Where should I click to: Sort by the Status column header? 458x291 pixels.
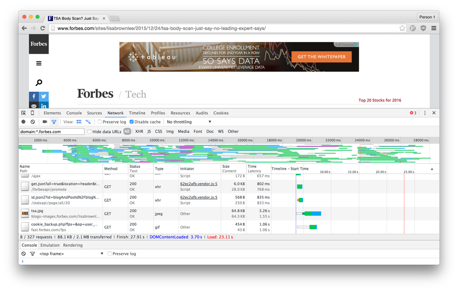coord(140,169)
